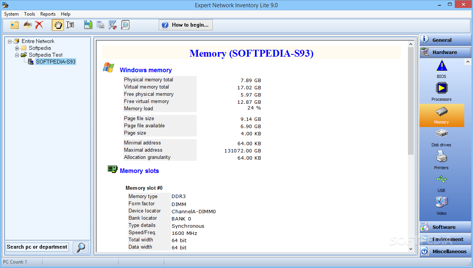Screen dimensions: 473x268
Task: Click the DDR3 memory type value
Action: 178,197
